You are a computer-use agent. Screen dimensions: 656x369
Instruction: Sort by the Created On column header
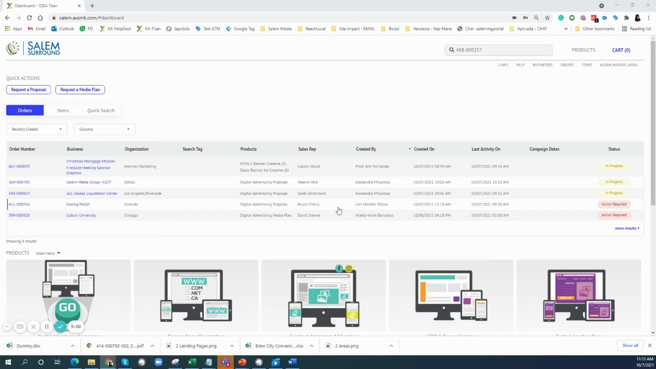click(x=423, y=149)
